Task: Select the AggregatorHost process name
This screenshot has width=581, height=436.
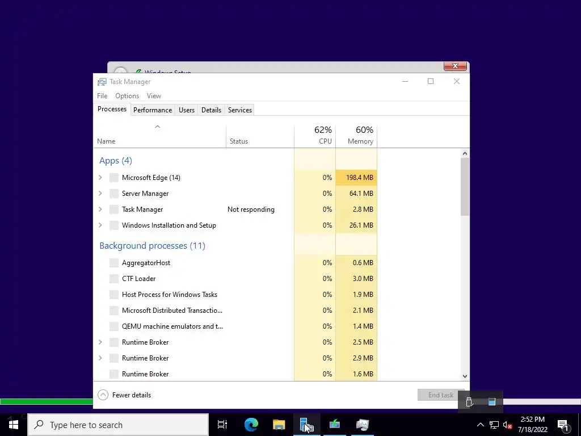Action: tap(146, 263)
